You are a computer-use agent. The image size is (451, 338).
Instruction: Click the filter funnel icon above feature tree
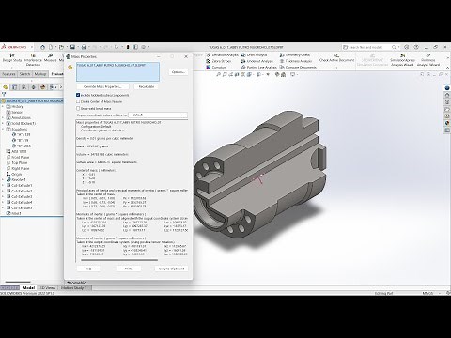coord(4,94)
